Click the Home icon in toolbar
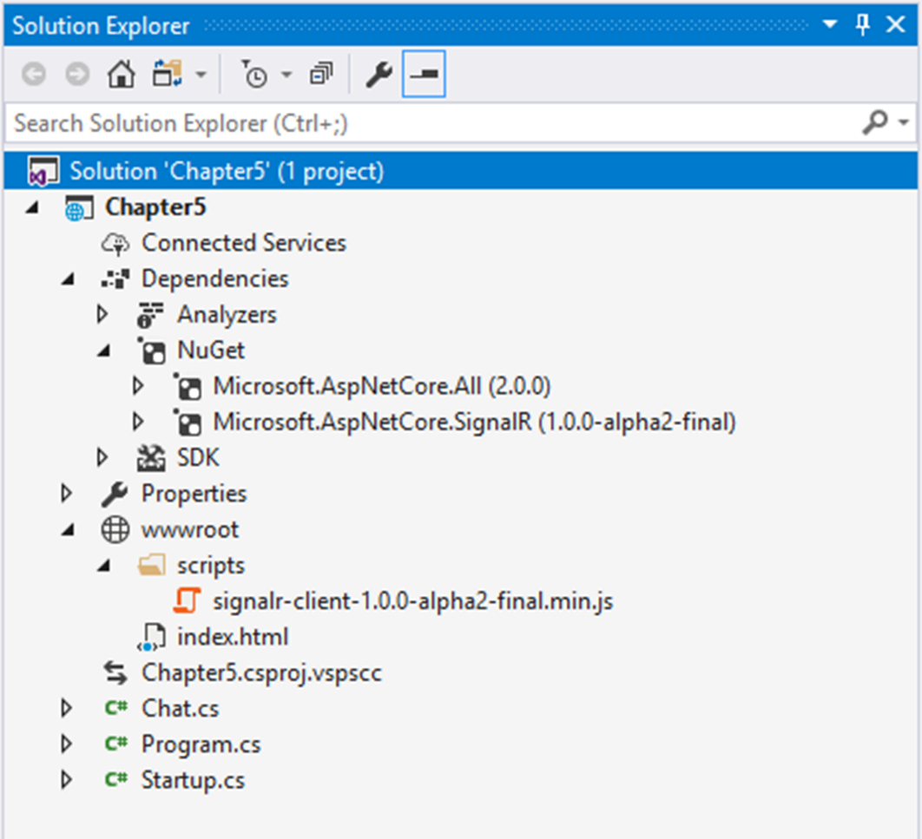 pos(122,74)
